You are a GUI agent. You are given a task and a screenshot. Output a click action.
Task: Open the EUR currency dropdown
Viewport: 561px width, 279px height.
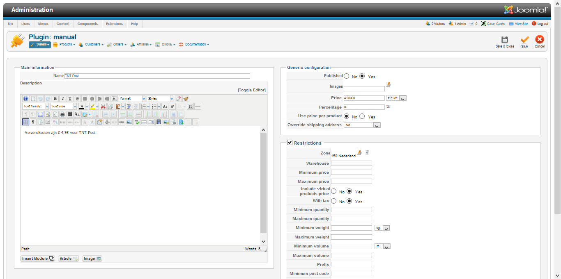coord(396,98)
